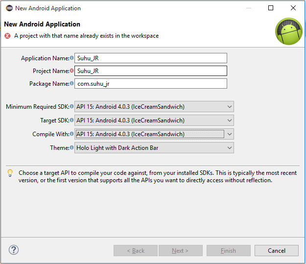306x264 pixels.
Task: Select the Package Name input field
Action: pyautogui.click(x=151, y=84)
